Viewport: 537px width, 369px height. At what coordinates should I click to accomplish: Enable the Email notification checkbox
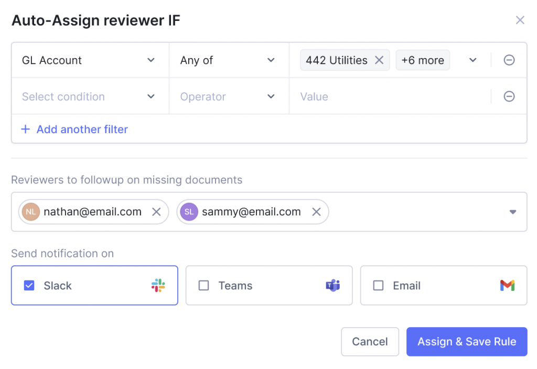[x=378, y=286]
